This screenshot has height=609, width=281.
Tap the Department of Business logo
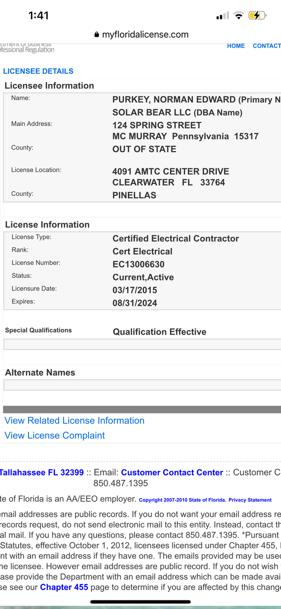pos(27,48)
